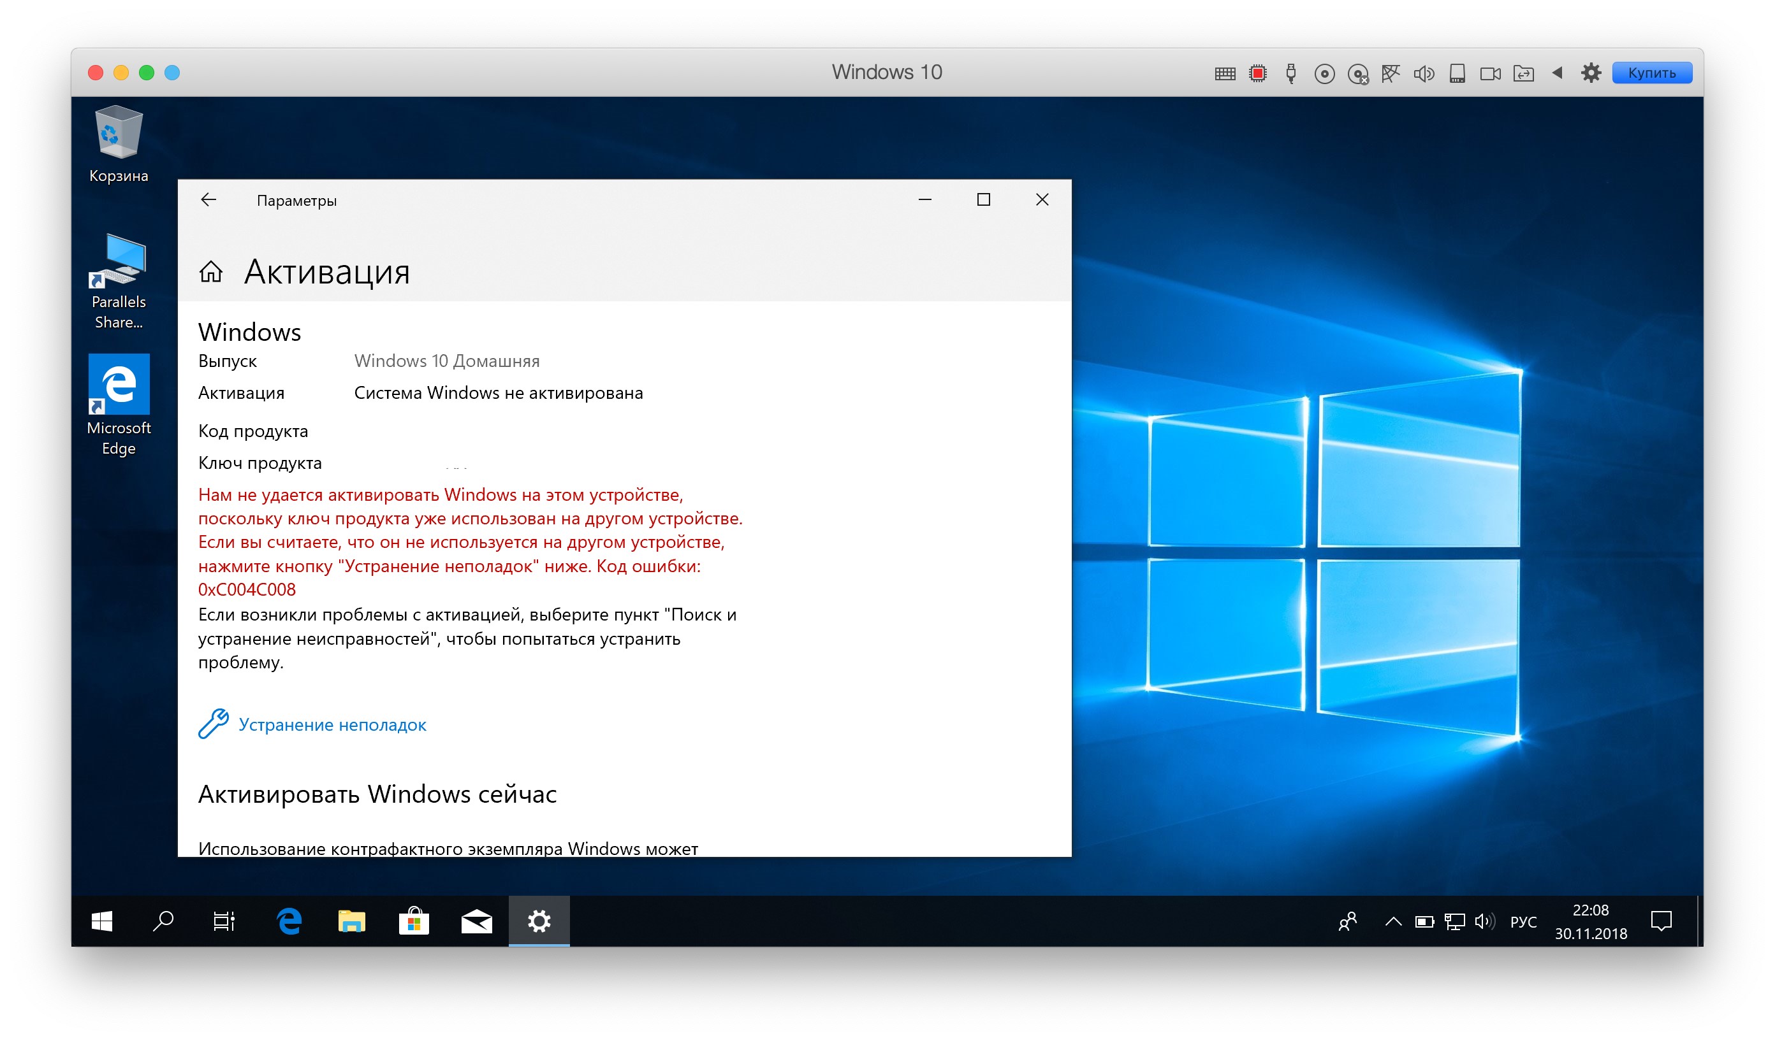The width and height of the screenshot is (1775, 1041).
Task: Open the network spiderweb icon
Action: [x=1391, y=73]
